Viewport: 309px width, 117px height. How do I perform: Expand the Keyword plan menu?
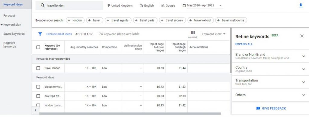pyautogui.click(x=2, y=25)
